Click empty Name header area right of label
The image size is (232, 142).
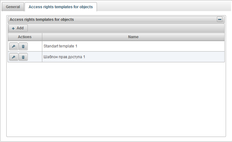pyautogui.click(x=183, y=37)
